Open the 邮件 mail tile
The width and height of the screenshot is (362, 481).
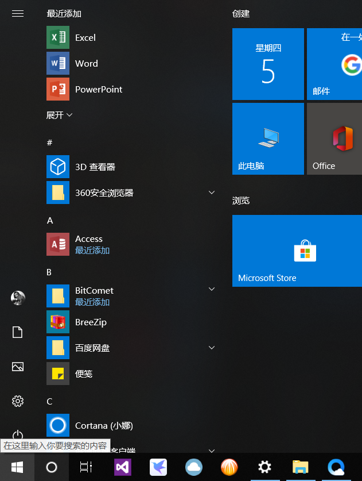tap(334, 64)
